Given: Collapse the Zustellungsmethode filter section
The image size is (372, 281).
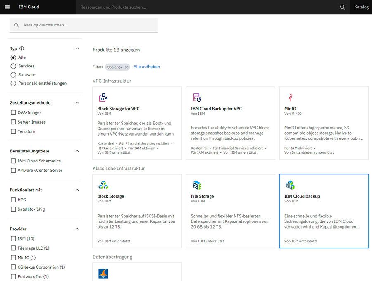Looking at the screenshot, I should tap(77, 102).
